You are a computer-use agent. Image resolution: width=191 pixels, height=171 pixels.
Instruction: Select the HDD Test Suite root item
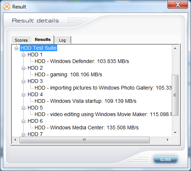click(38, 48)
